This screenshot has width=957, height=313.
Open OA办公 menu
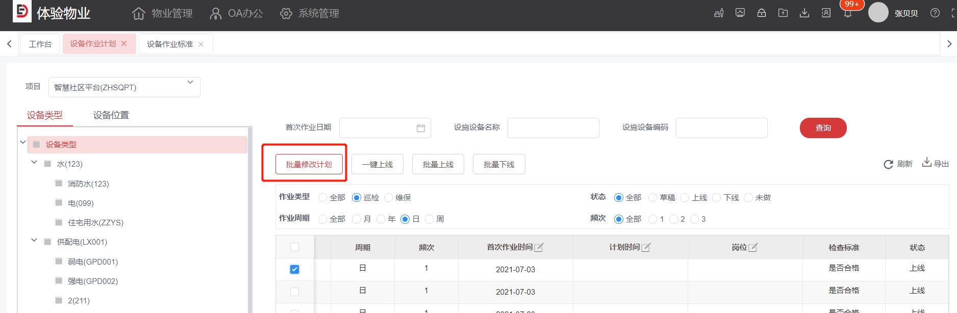tap(236, 14)
